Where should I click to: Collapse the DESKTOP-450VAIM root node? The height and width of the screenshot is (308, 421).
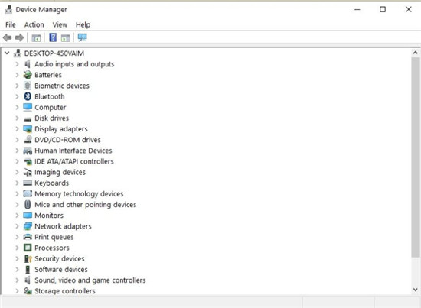[x=7, y=53]
